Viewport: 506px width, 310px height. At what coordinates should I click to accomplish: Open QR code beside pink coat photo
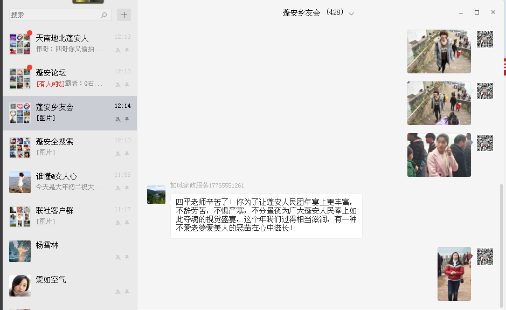point(485,143)
